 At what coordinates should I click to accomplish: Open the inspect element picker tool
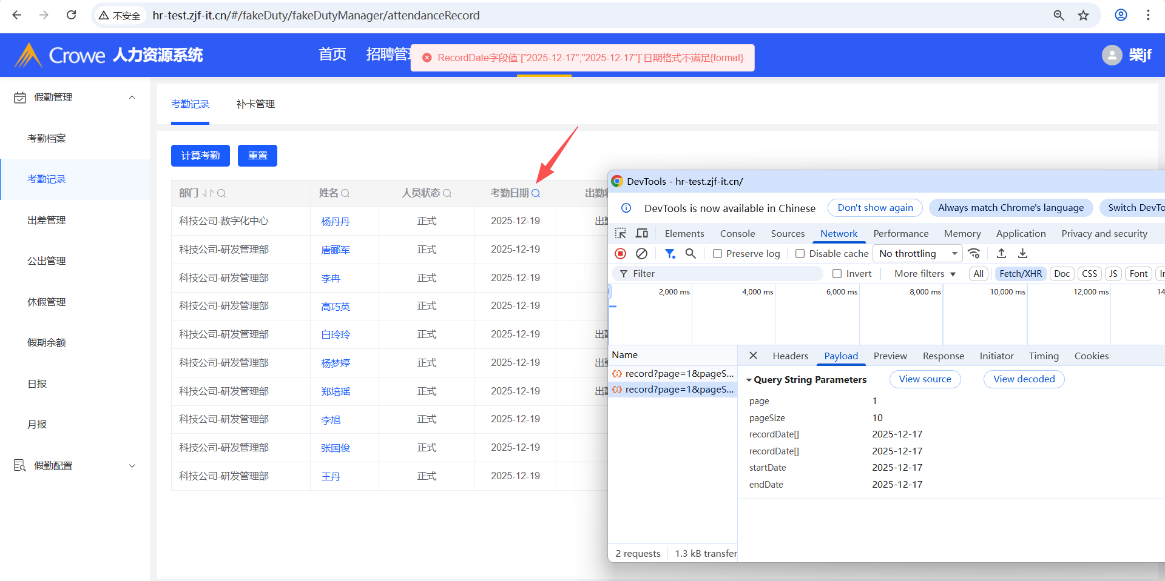(620, 233)
